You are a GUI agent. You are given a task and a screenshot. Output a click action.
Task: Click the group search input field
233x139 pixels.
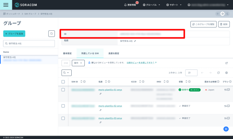29,44
